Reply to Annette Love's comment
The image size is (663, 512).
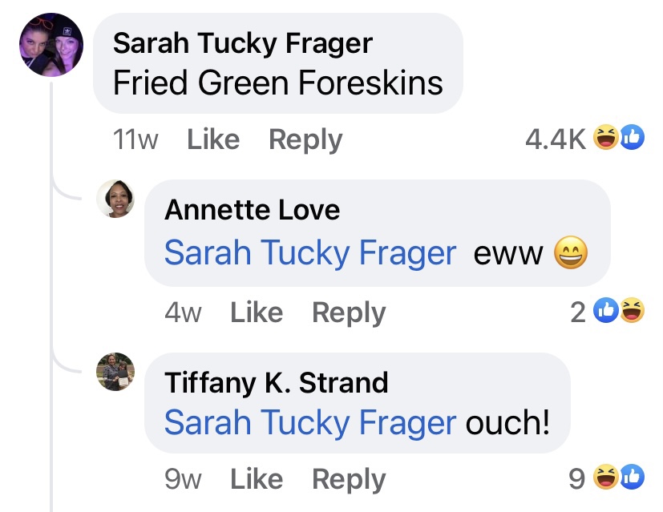[349, 312]
